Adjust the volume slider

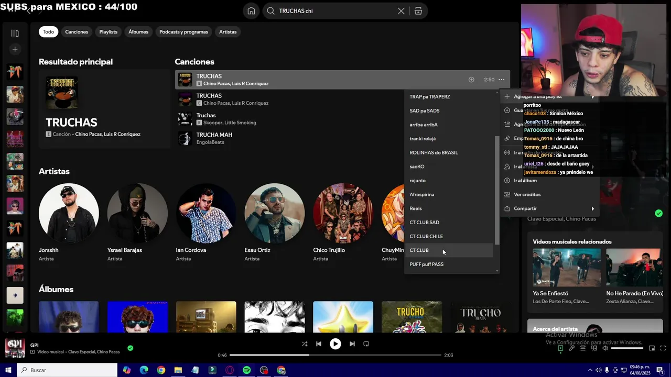pyautogui.click(x=627, y=348)
